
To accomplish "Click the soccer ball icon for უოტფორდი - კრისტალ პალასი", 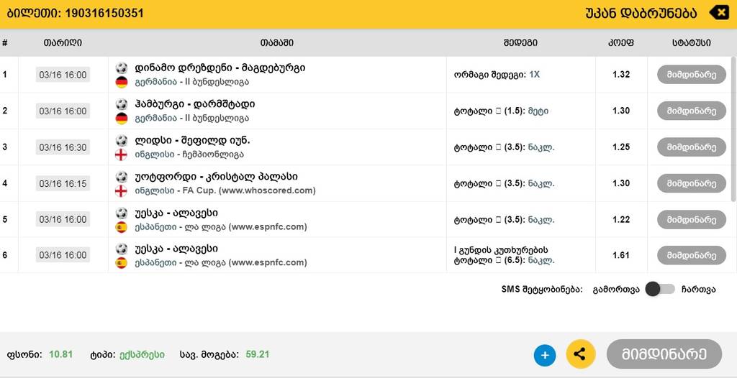I will pos(121,177).
